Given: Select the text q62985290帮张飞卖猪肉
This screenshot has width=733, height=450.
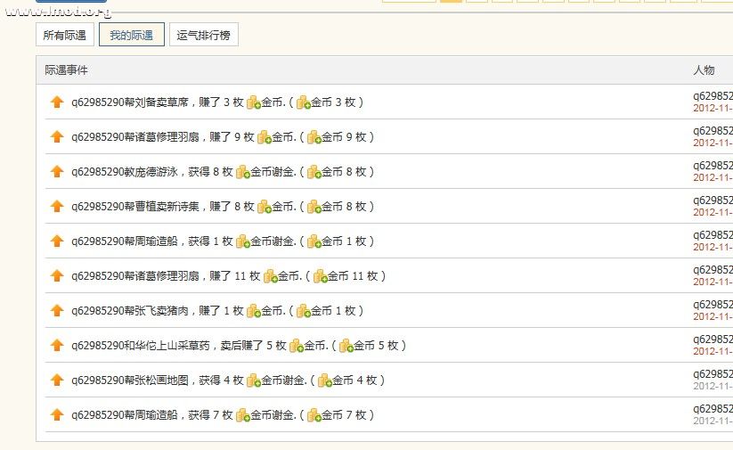Looking at the screenshot, I should [129, 311].
